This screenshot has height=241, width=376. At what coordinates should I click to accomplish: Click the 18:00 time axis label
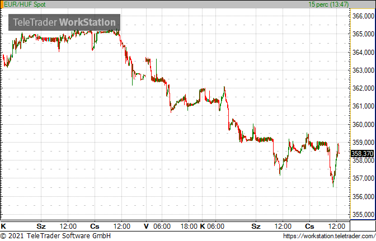[x=189, y=226]
